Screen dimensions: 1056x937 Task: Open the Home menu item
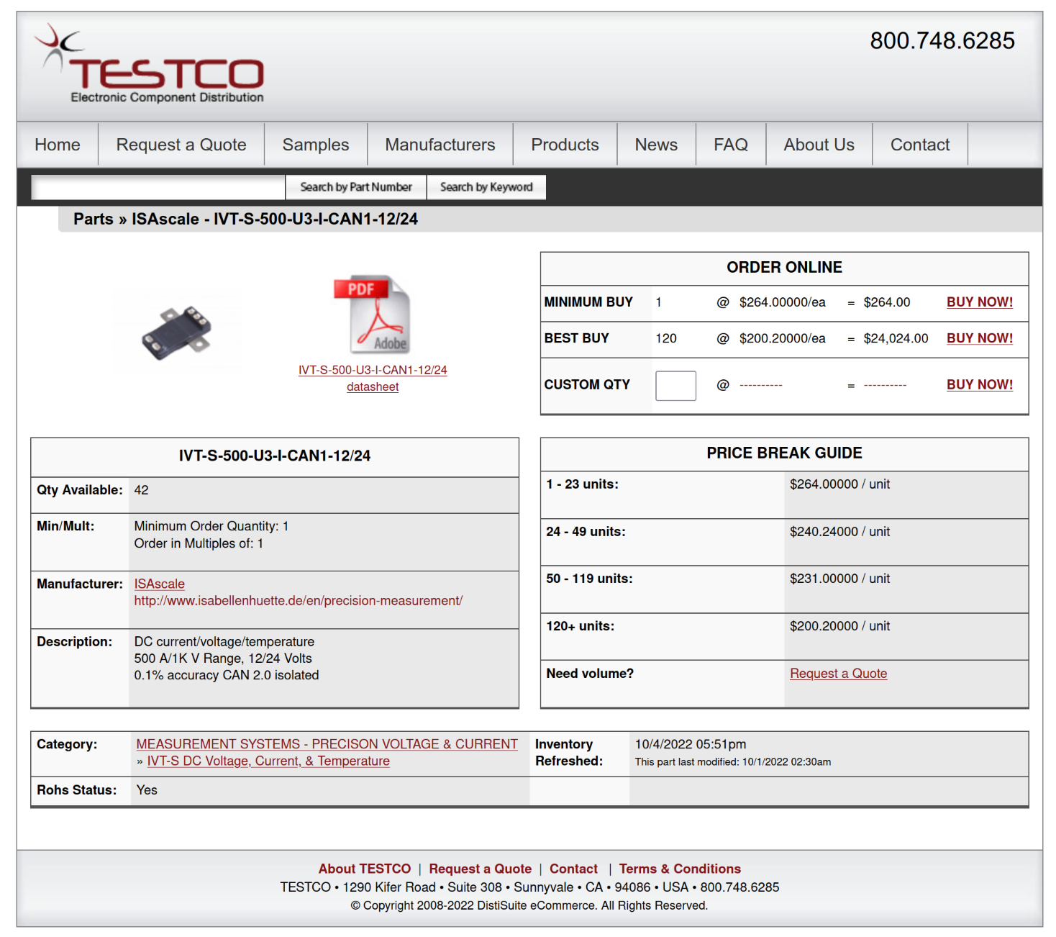(58, 145)
